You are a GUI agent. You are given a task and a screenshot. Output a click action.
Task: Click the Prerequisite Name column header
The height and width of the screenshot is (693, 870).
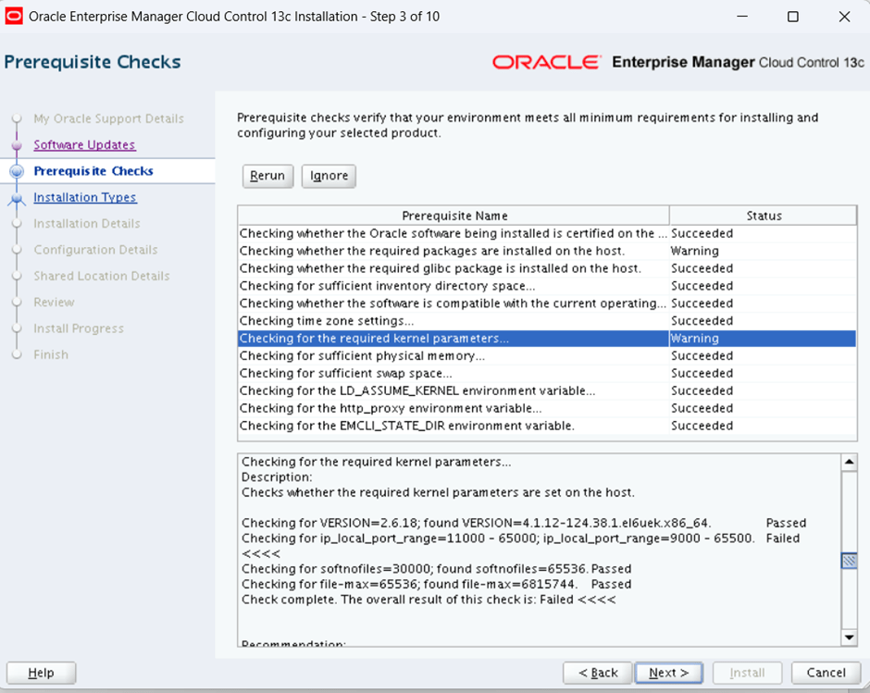pos(454,216)
